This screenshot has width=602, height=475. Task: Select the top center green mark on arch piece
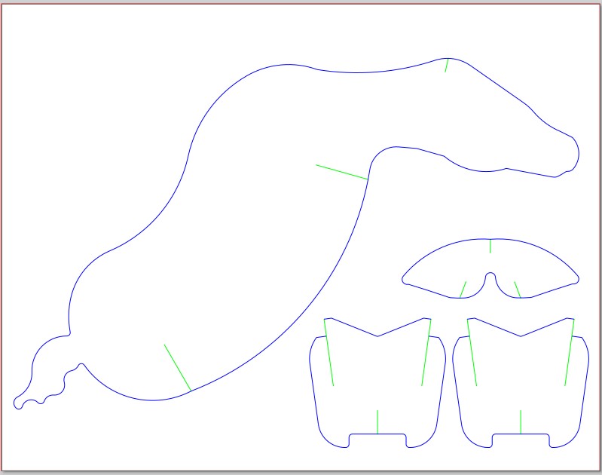pyautogui.click(x=490, y=246)
